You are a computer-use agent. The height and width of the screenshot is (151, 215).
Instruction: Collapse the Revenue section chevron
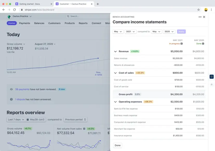(115, 51)
